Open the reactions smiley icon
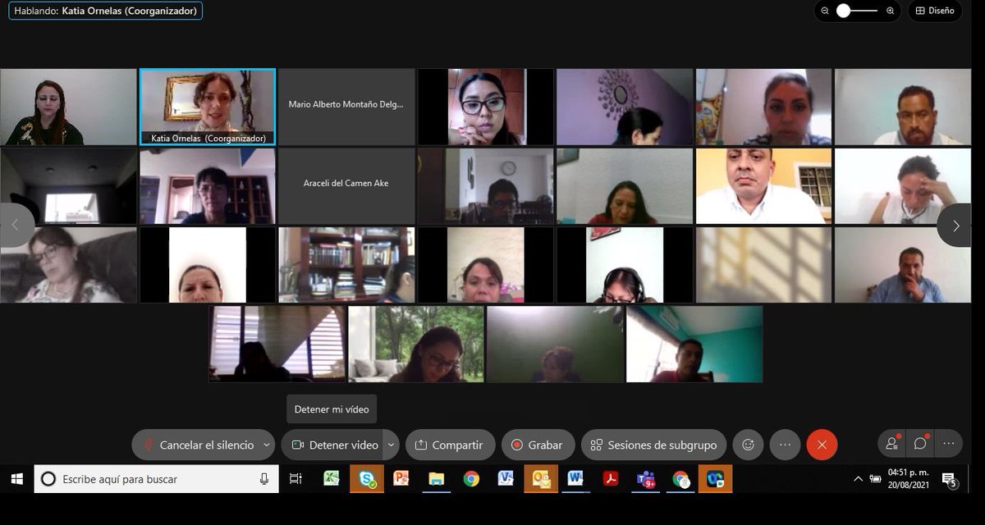This screenshot has width=985, height=525. (x=748, y=445)
